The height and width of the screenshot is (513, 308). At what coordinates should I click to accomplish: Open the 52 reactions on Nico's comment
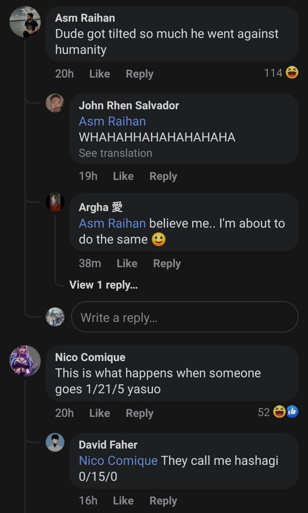pos(278,412)
